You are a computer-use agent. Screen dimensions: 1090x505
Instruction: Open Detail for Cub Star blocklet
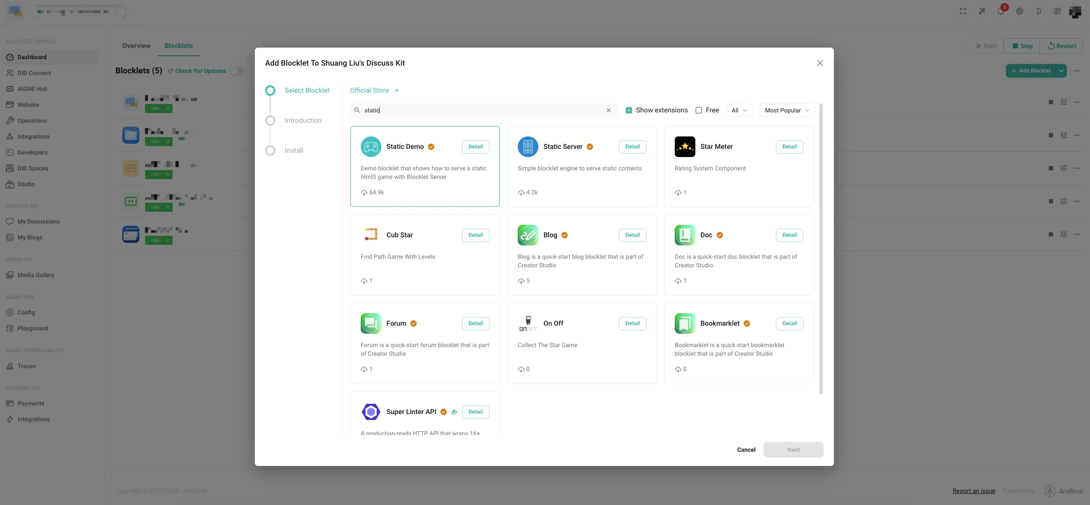point(475,235)
